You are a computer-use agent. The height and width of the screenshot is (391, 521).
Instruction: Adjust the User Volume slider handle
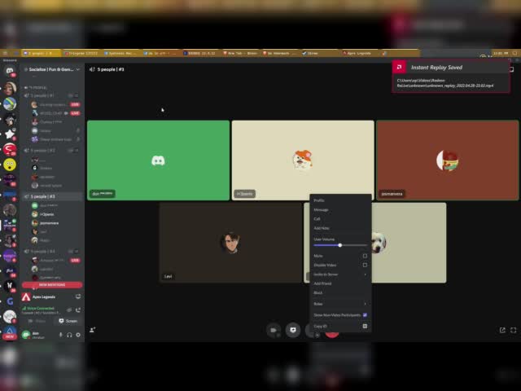(340, 245)
